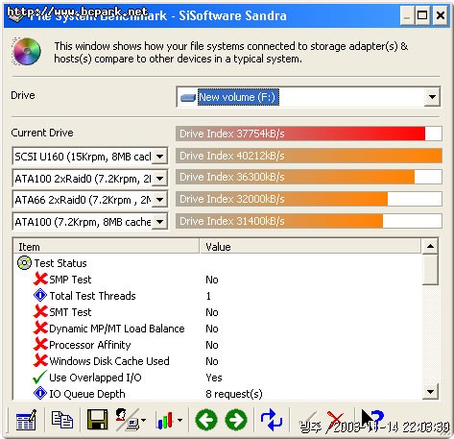Click the Value column header

point(310,247)
